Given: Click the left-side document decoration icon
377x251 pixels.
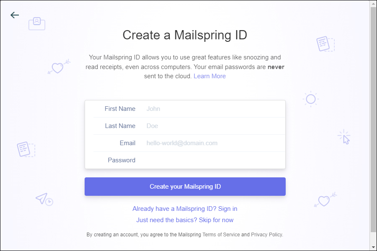Looking at the screenshot, I should pyautogui.click(x=26, y=149).
